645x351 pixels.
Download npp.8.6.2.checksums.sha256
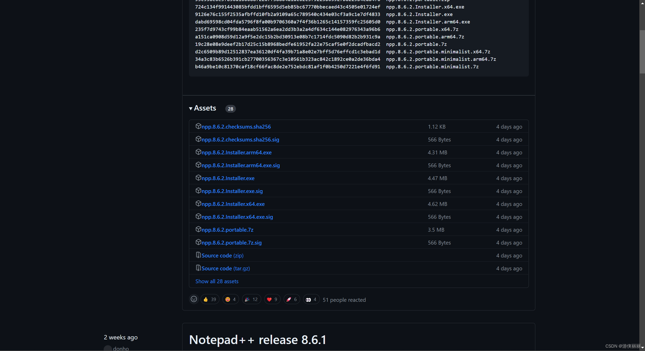coord(236,126)
